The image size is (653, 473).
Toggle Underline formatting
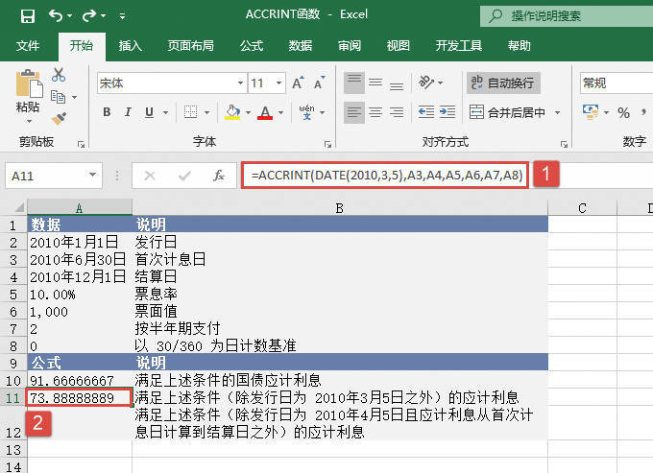(149, 112)
